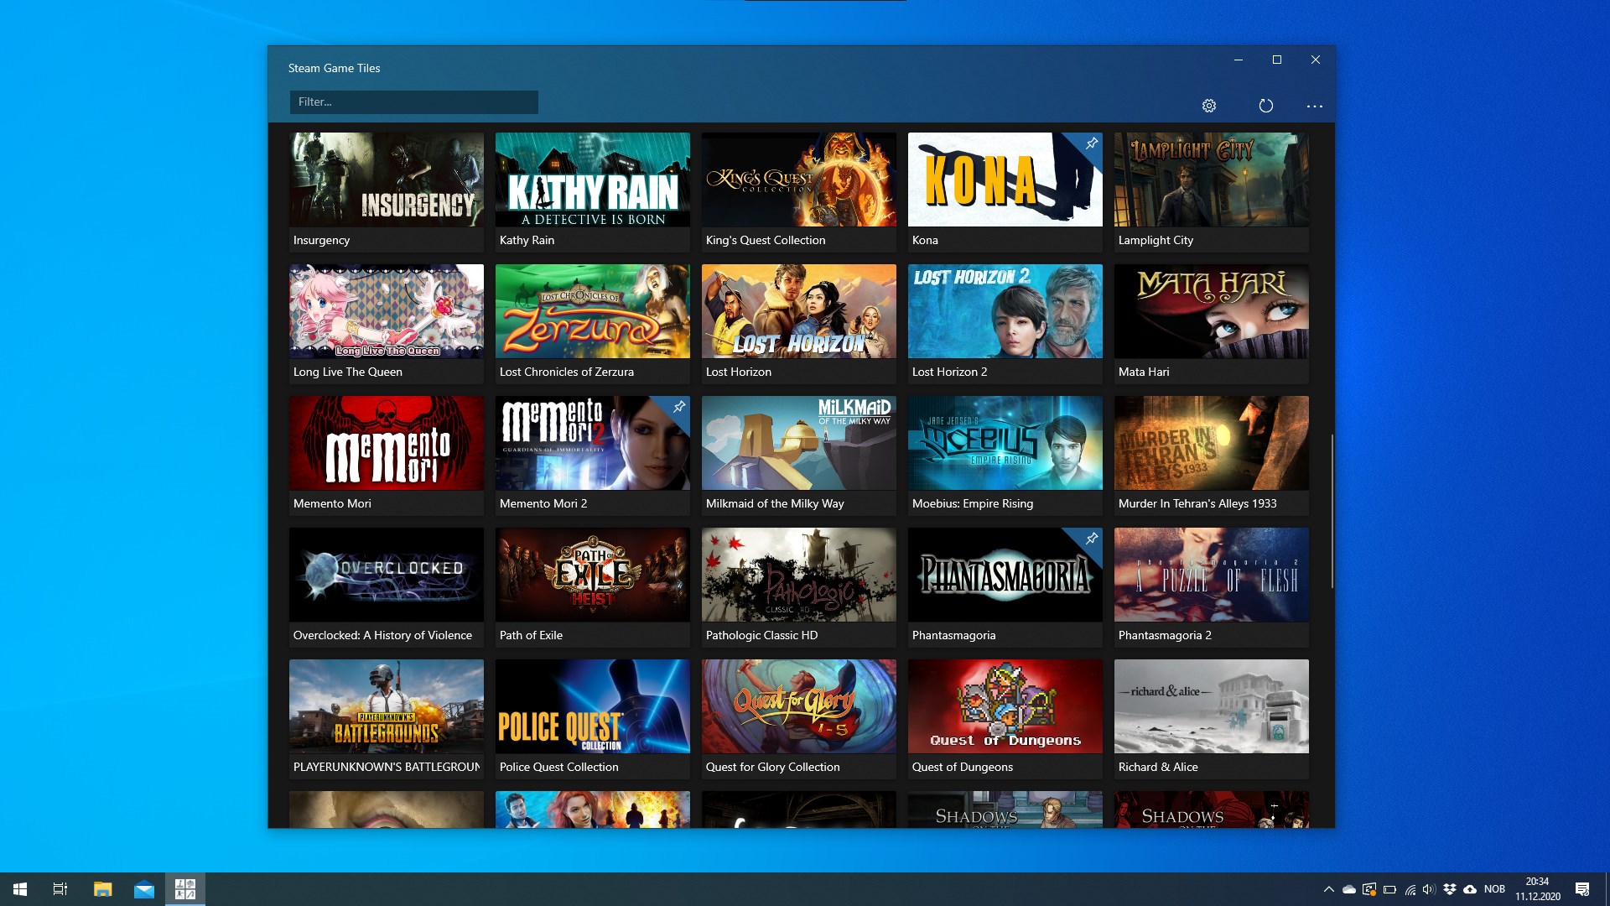Open the notification center icon
This screenshot has height=906, width=1610.
[x=1582, y=889]
